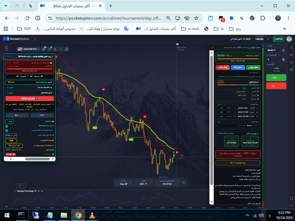Click the green Buy trade button
Image resolution: width=295 pixels, height=221 pixels.
point(276,78)
